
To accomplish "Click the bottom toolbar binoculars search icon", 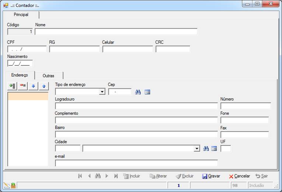I will pos(98,176).
